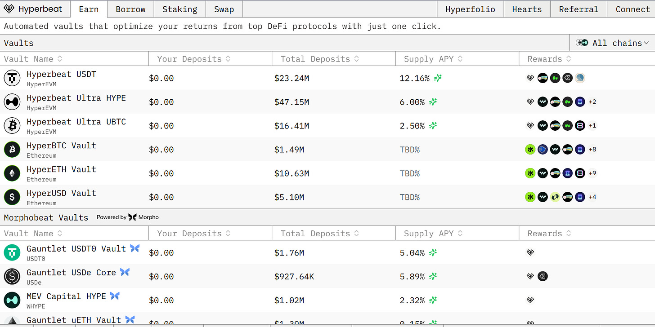Switch to the Borrow tab

click(130, 9)
